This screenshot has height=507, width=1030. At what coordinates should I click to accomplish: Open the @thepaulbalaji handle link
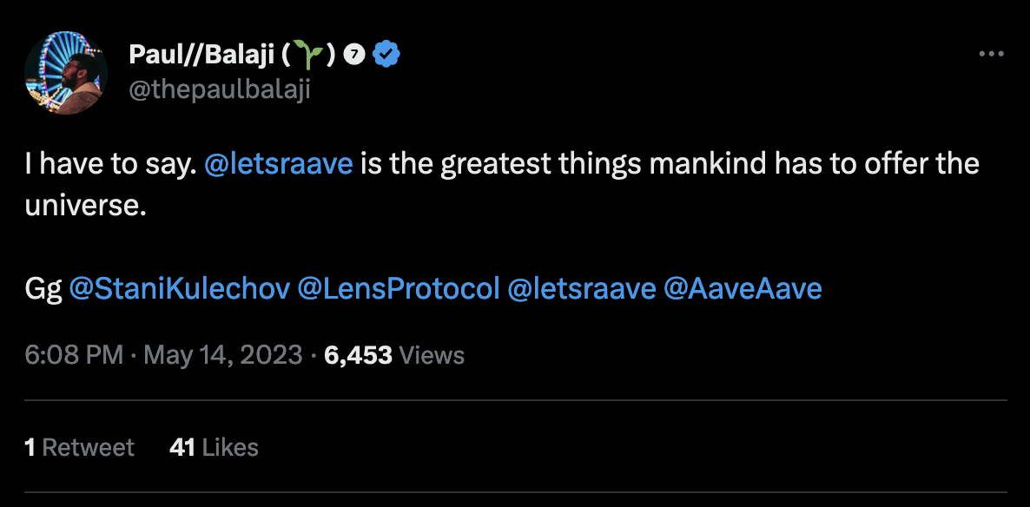click(219, 89)
